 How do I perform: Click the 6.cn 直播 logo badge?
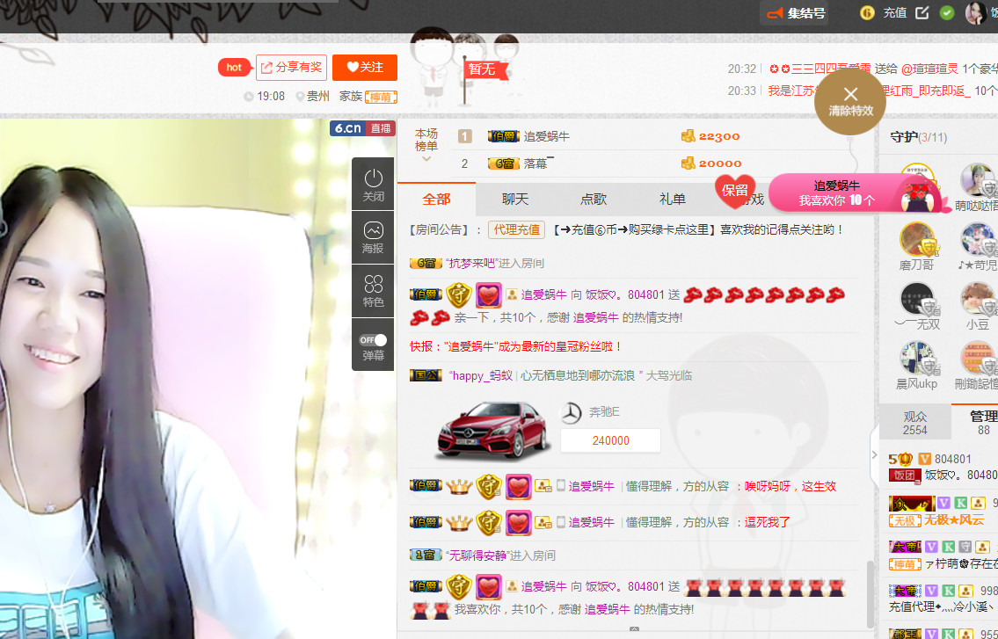tap(362, 128)
